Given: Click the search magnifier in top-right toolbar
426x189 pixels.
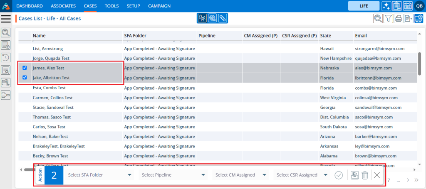Looking at the screenshot, I should [x=378, y=18].
